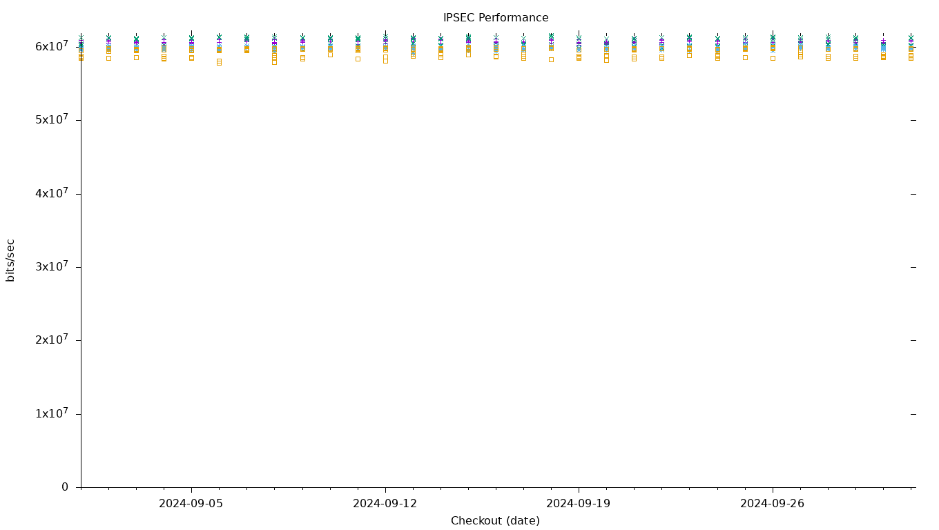Click the 3x10^7 y-axis tick label
This screenshot has height=530, width=939.
click(x=52, y=266)
